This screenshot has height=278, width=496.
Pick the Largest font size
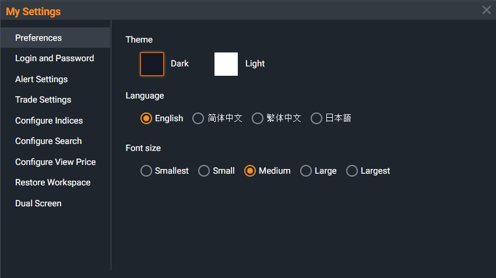pyautogui.click(x=352, y=171)
